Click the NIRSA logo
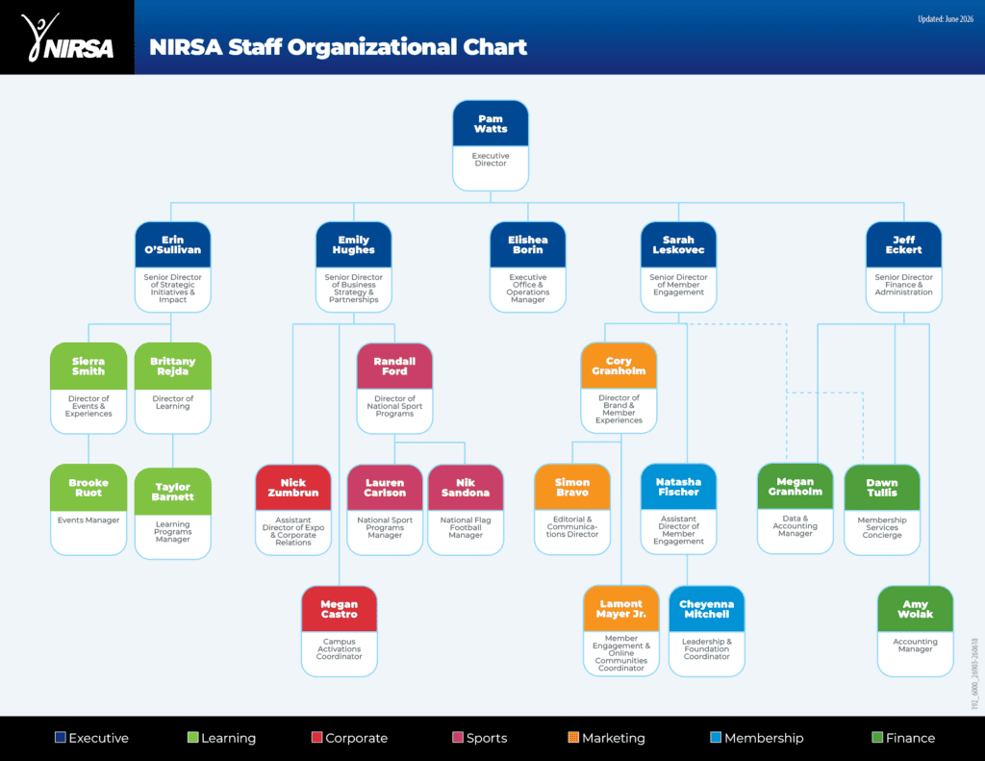The width and height of the screenshot is (985, 761). click(x=67, y=38)
